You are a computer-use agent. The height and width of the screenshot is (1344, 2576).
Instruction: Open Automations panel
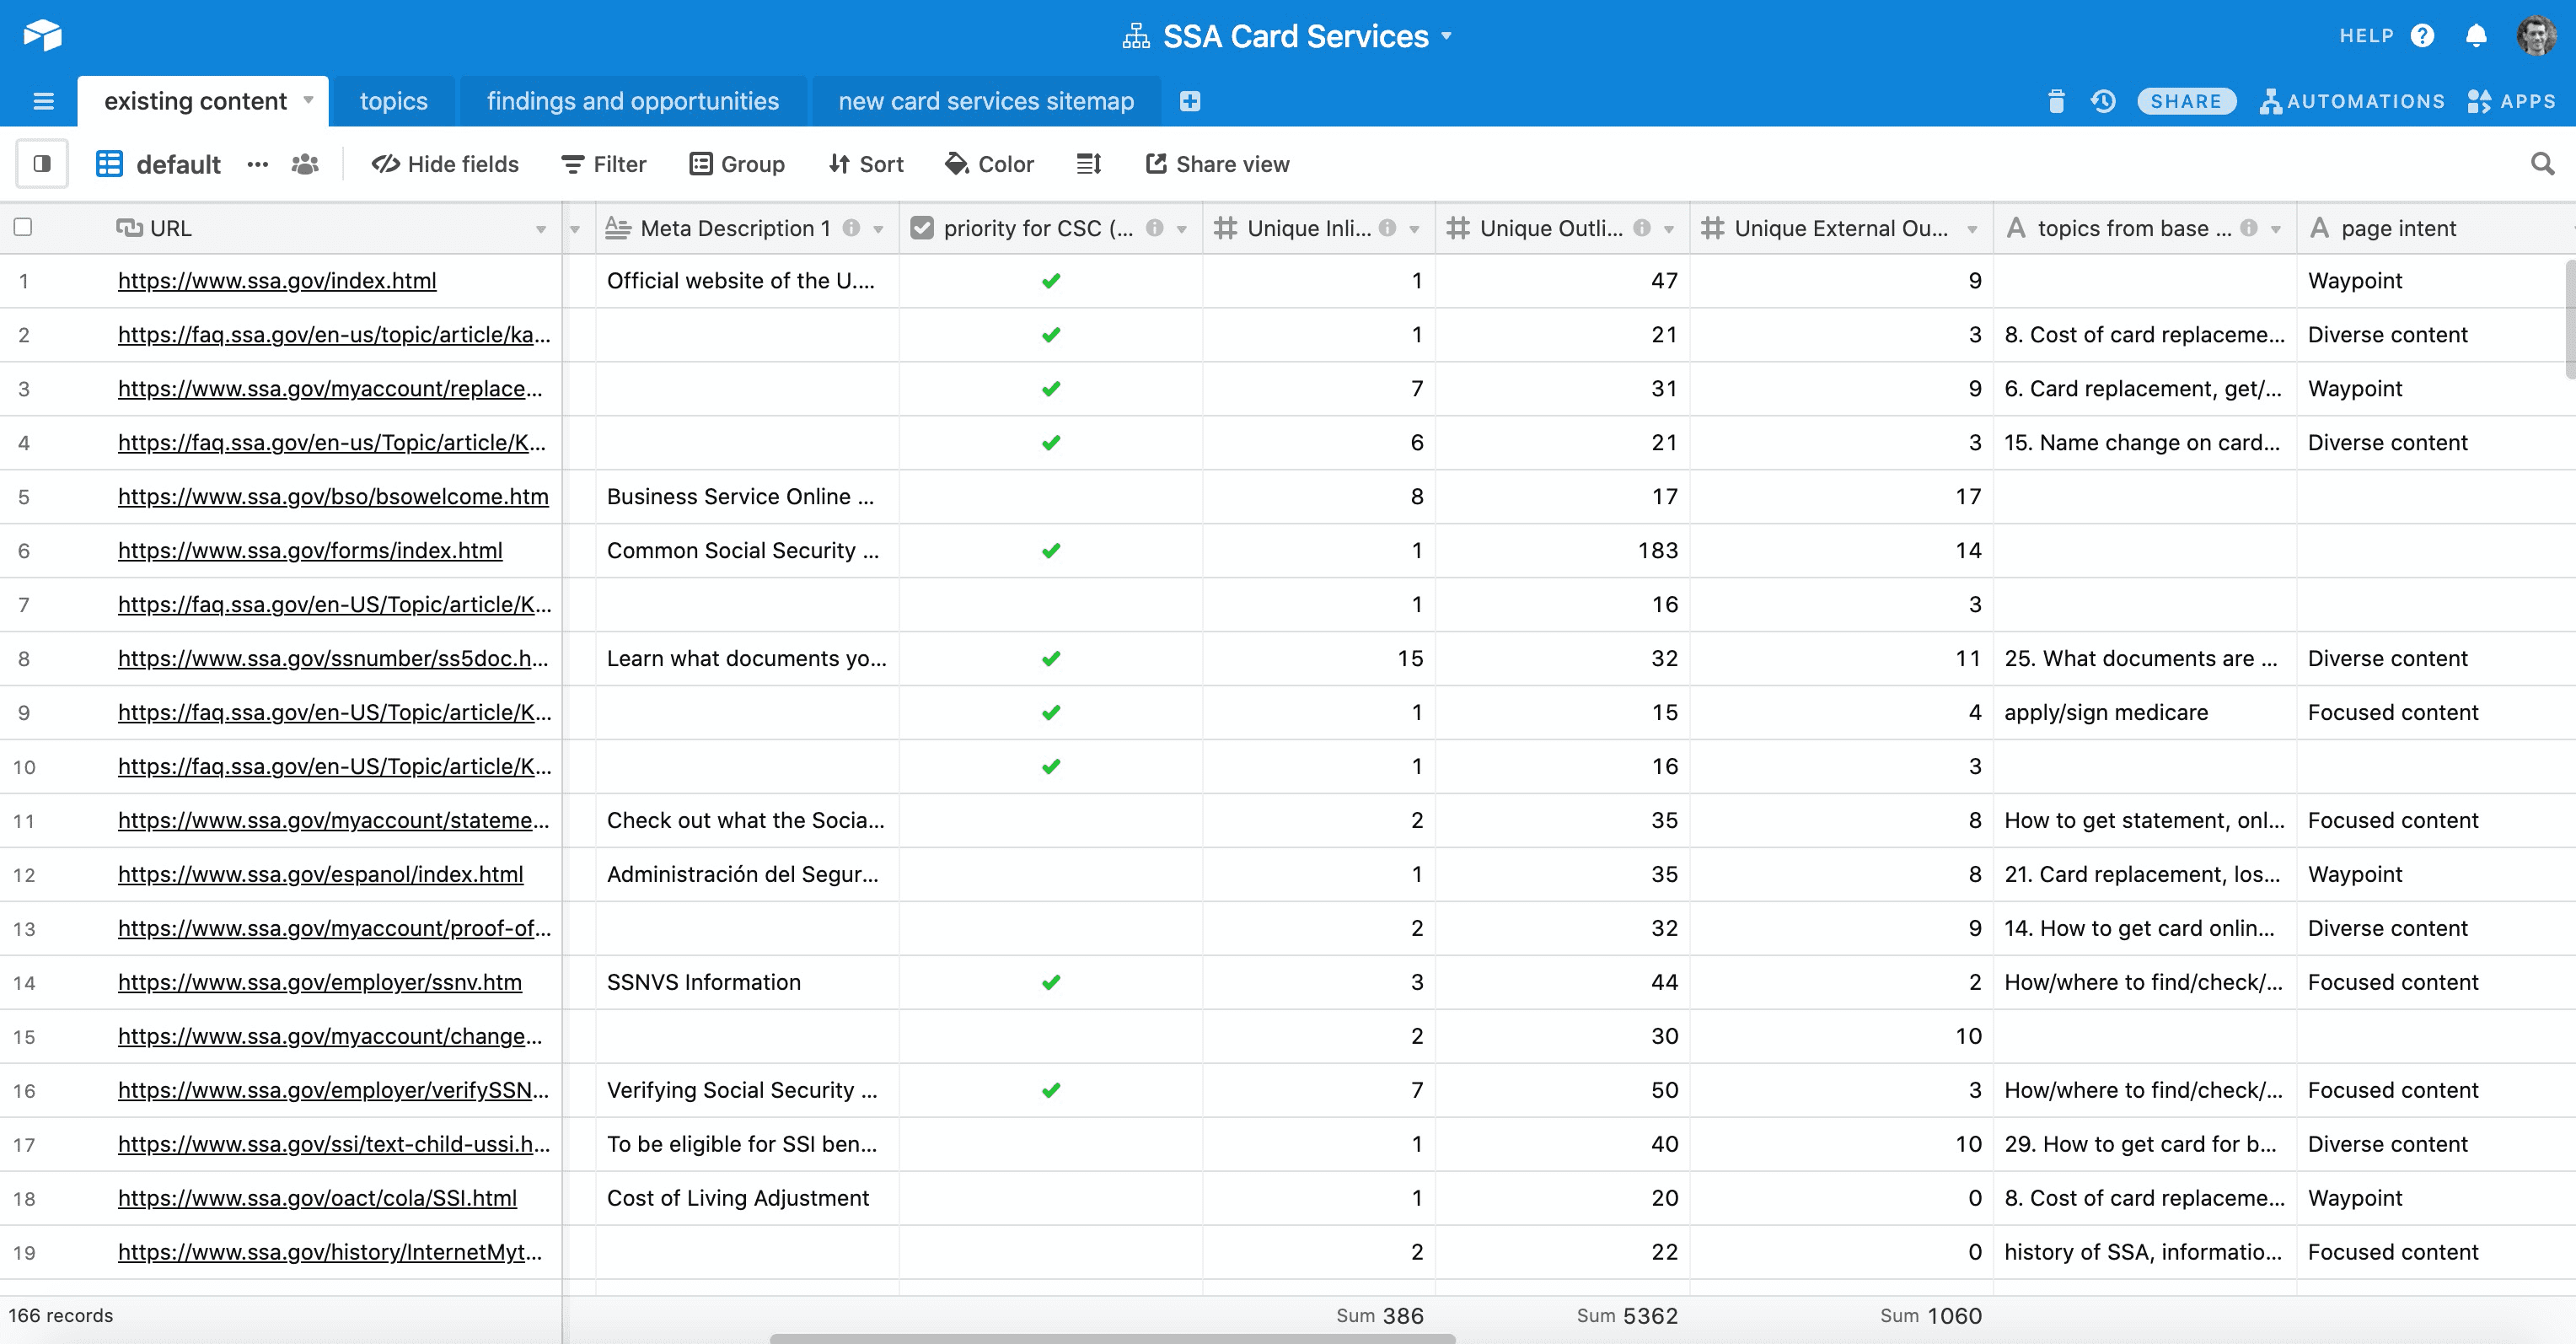pos(2352,101)
